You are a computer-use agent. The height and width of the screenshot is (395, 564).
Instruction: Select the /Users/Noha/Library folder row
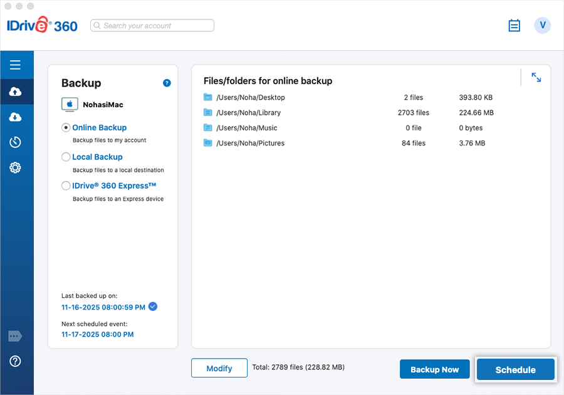(x=249, y=113)
